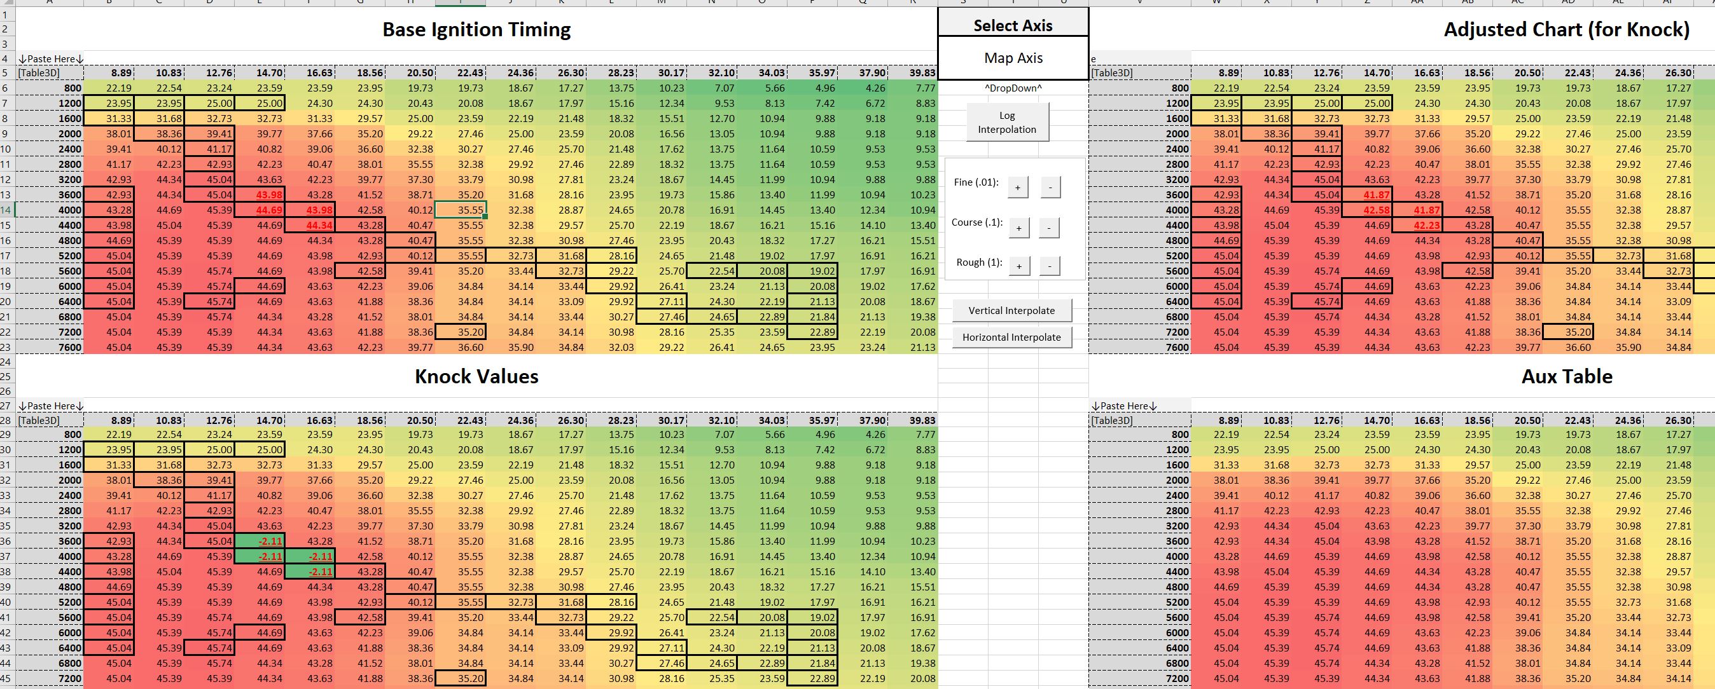The height and width of the screenshot is (689, 1715).
Task: Click Base Ignition Timing Paste Here cell
Action: click(50, 58)
